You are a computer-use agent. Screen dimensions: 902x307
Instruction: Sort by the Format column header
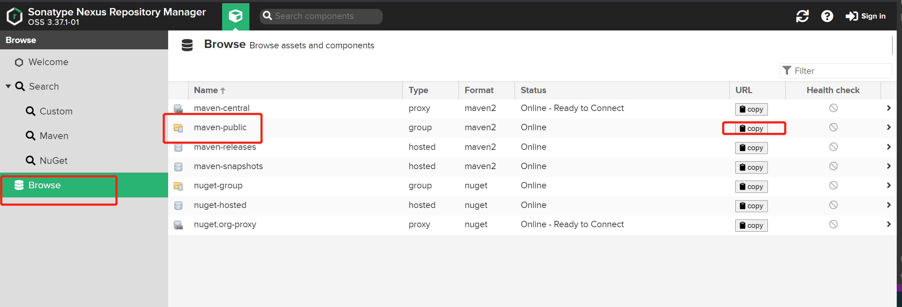tap(487, 90)
